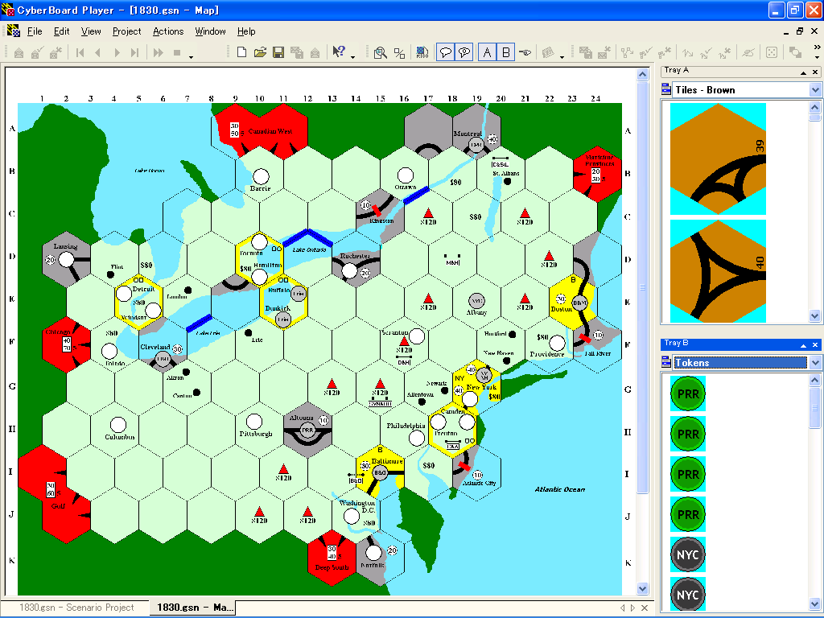Screen dimensions: 824x618
Task: Click the Atlantic Ocean label on the map
Action: click(x=560, y=489)
